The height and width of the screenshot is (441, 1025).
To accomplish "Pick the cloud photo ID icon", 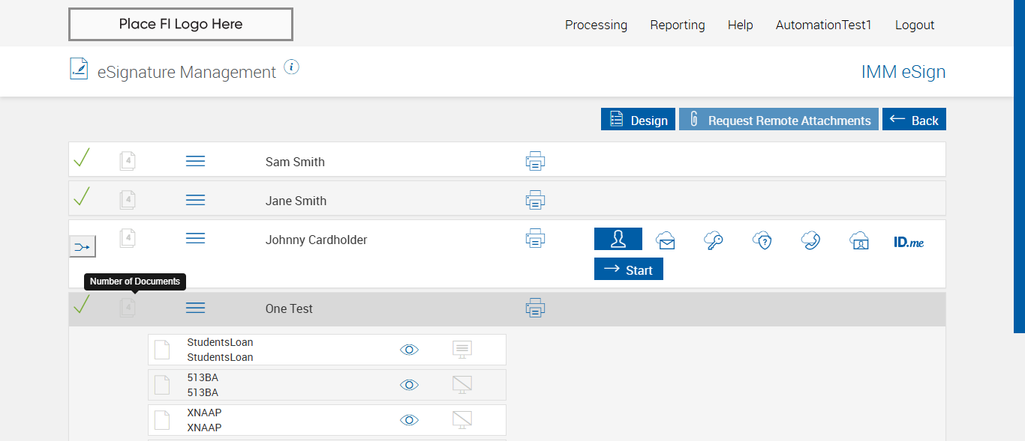I will [x=859, y=240].
